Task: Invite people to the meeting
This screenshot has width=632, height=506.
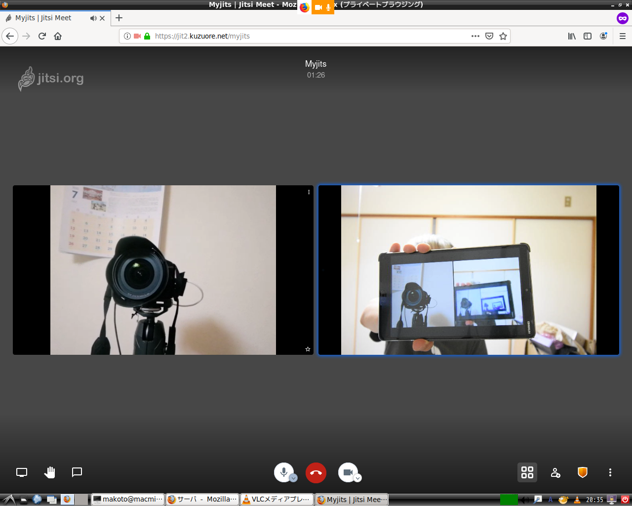Action: tap(555, 473)
